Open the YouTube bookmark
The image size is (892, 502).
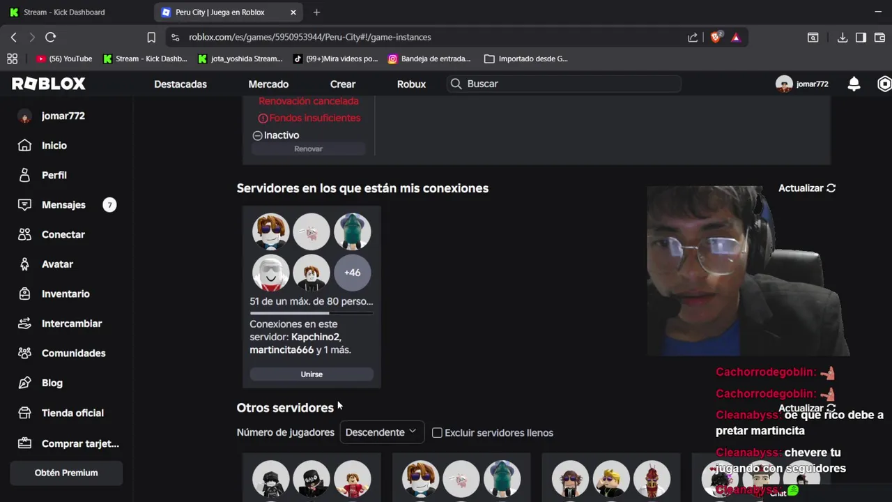(x=64, y=59)
